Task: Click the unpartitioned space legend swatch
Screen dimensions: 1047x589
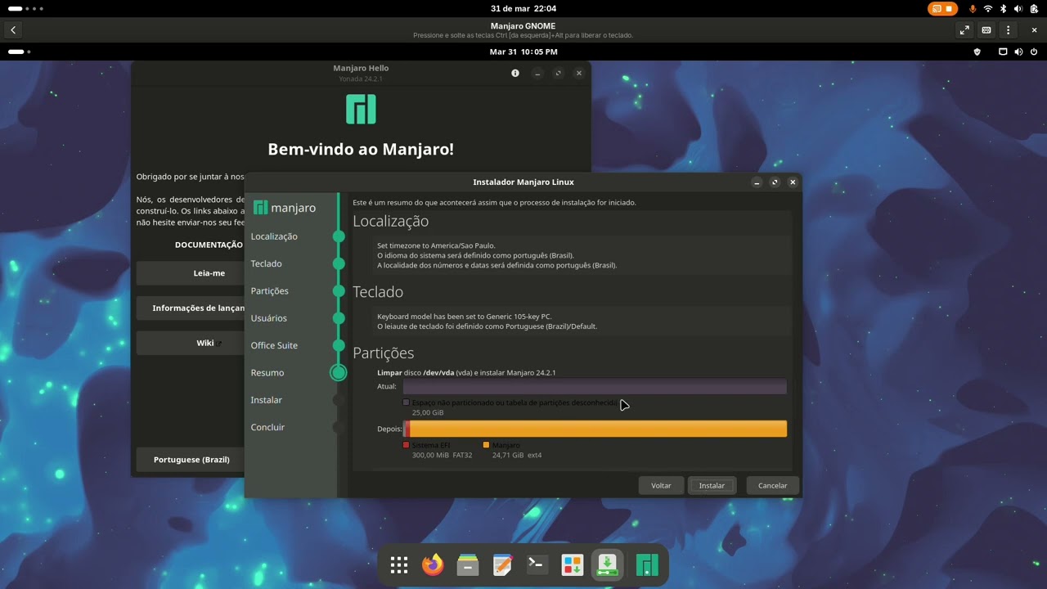Action: [x=406, y=402]
